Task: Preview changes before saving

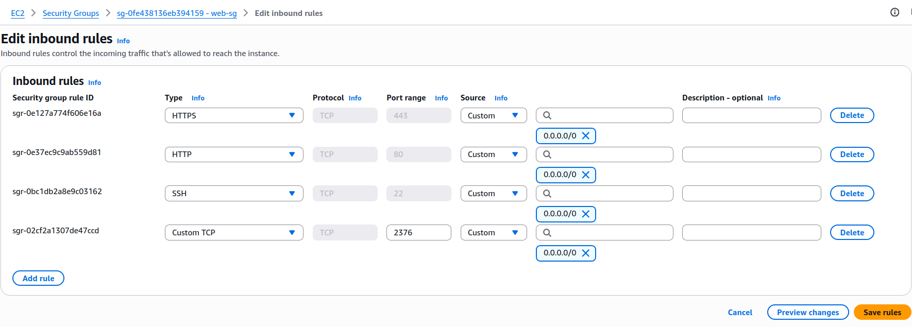Action: point(807,313)
